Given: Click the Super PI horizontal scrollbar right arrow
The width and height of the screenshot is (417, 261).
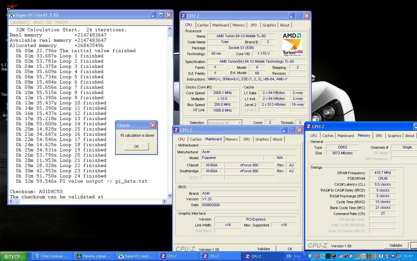Looking at the screenshot, I should (x=164, y=201).
